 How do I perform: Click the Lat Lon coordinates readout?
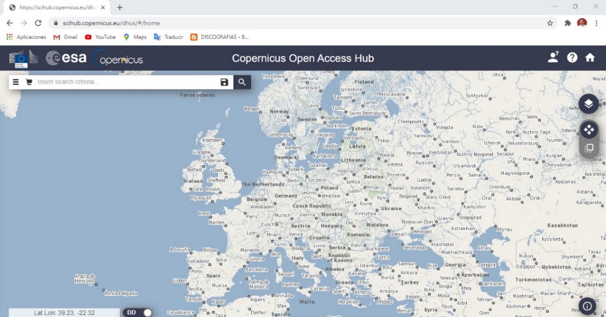(64, 313)
